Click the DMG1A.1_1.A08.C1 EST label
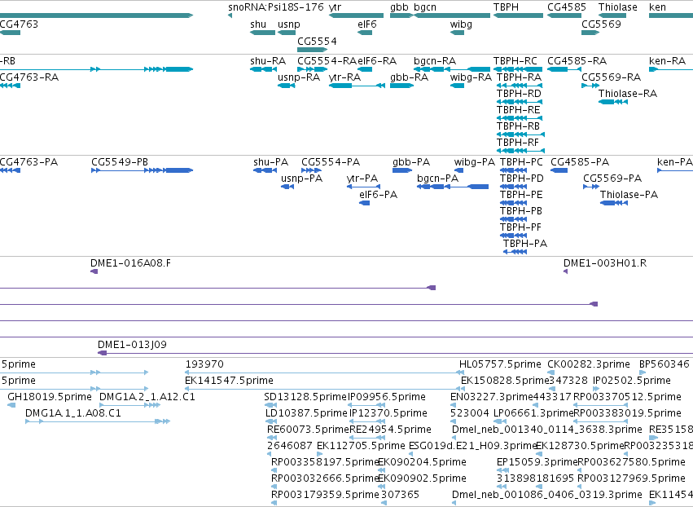The width and height of the screenshot is (693, 507). (73, 412)
